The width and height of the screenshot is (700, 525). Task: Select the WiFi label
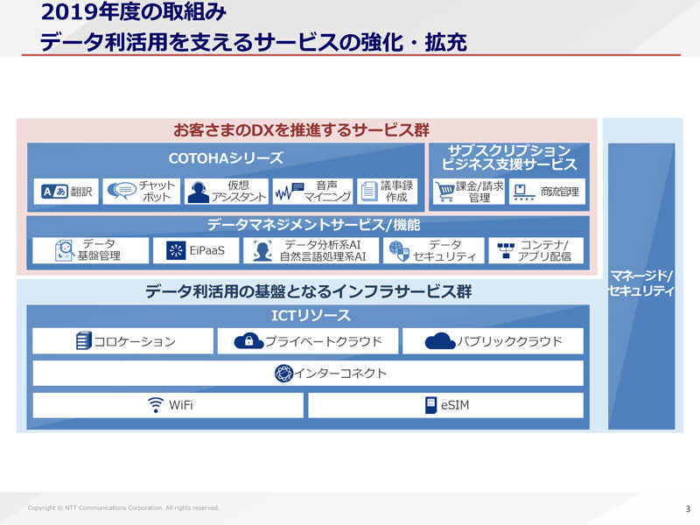point(181,405)
